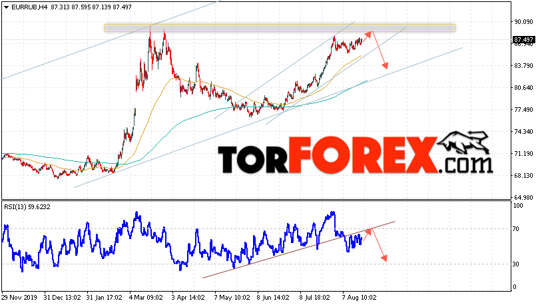Screen dimensions: 538x305
Task: Click the 64.980 price axis label
Action: pos(523,198)
